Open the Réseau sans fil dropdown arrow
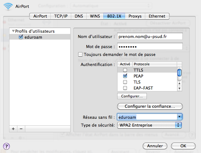The image size is (201, 153). 180,117
